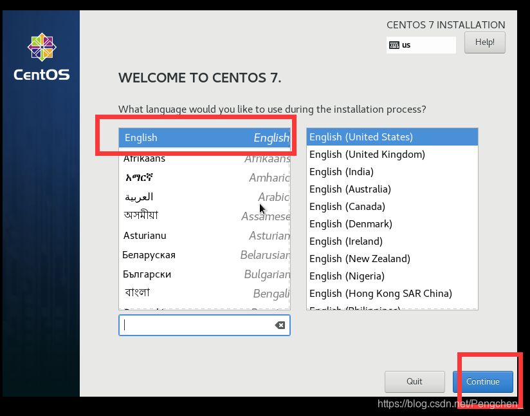Open the Help! button
This screenshot has width=530, height=416.
click(485, 43)
